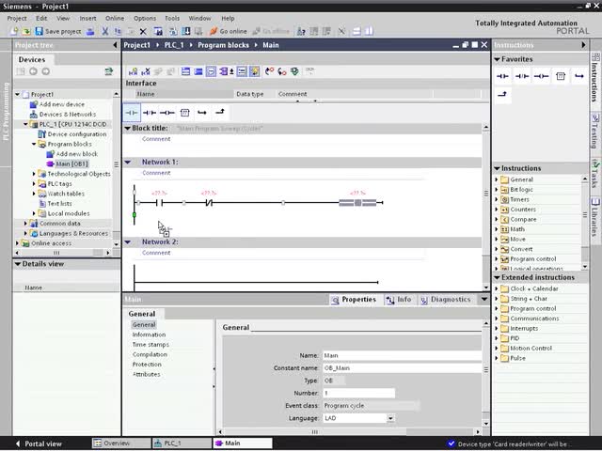The image size is (602, 451).
Task: Toggle the show network comments button
Action: click(x=242, y=71)
